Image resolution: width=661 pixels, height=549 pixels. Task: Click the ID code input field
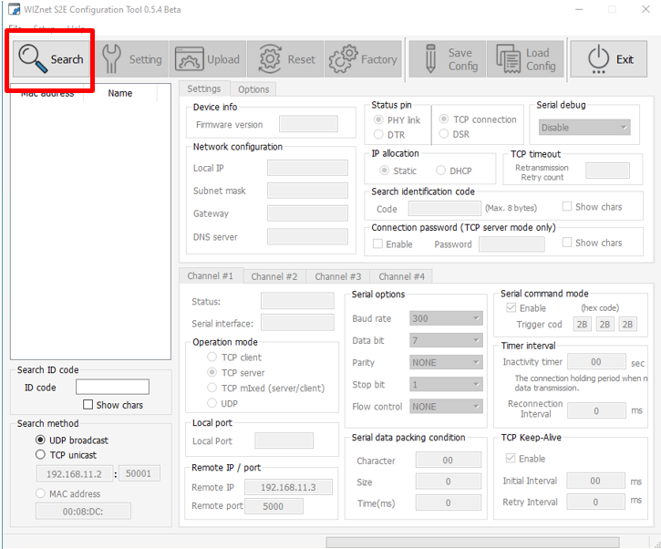coord(112,387)
